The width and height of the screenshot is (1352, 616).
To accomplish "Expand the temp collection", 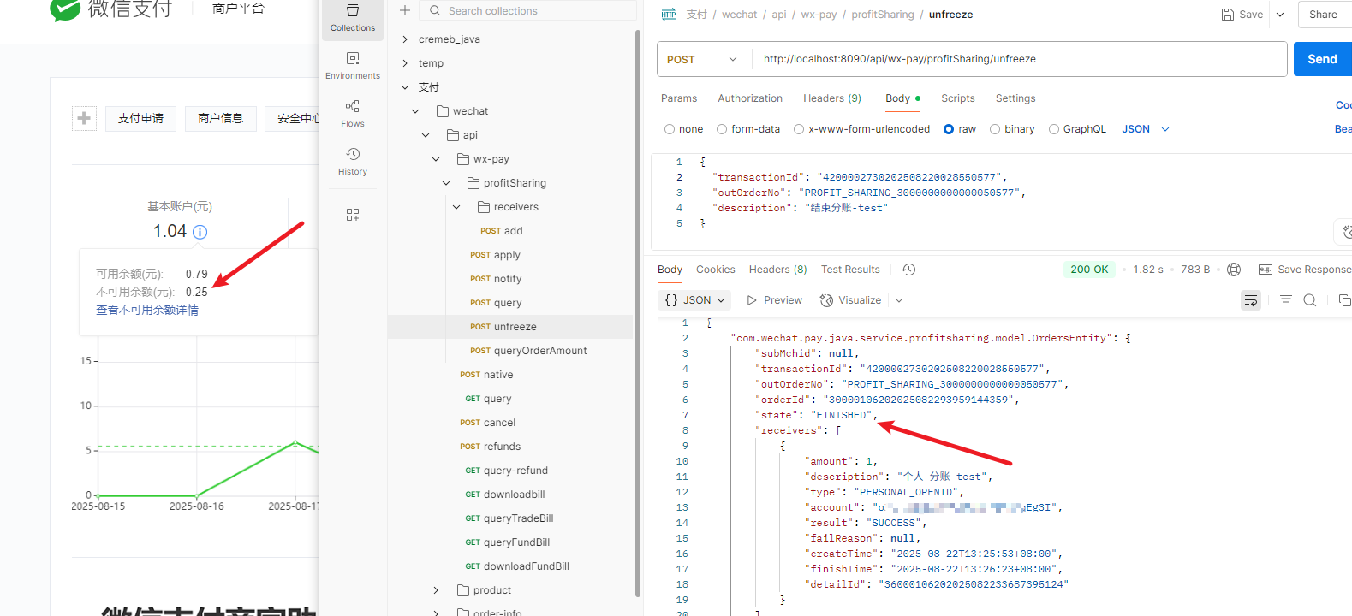I will pyautogui.click(x=405, y=63).
